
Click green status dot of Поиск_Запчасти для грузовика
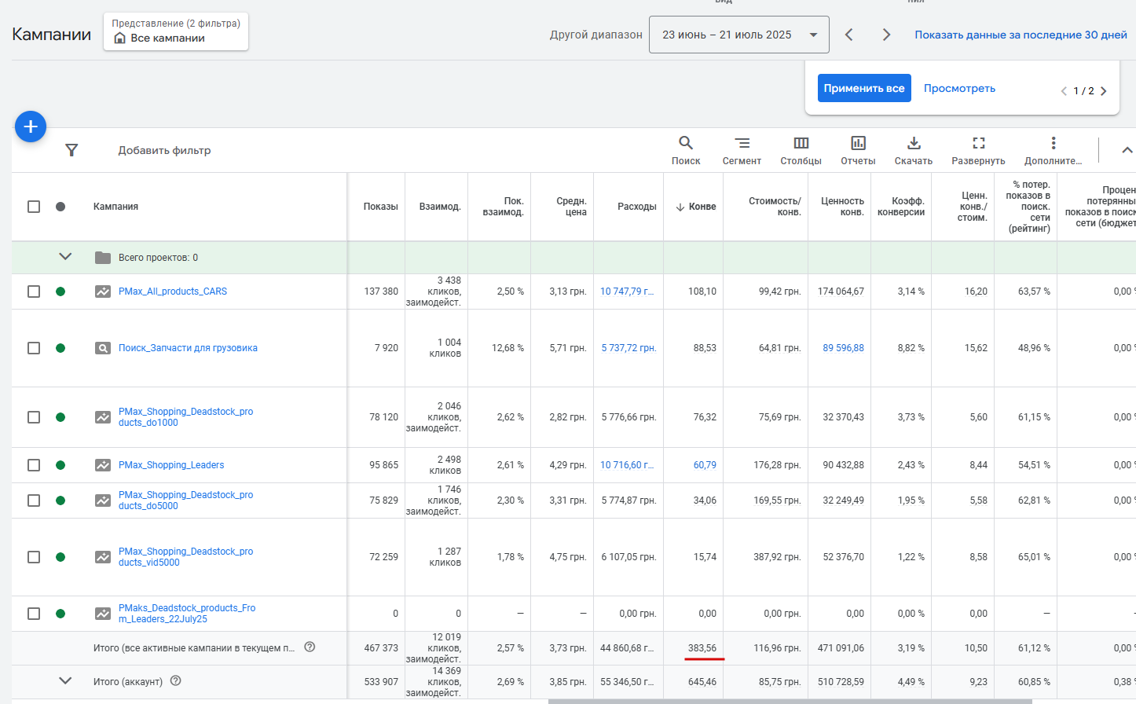coord(60,348)
